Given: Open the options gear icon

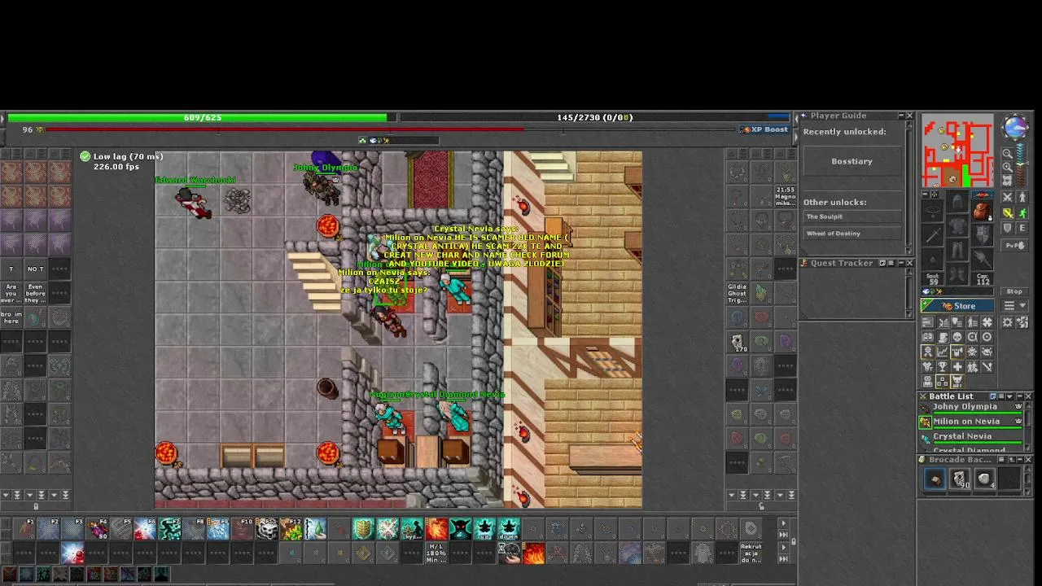Looking at the screenshot, I should [1008, 322].
